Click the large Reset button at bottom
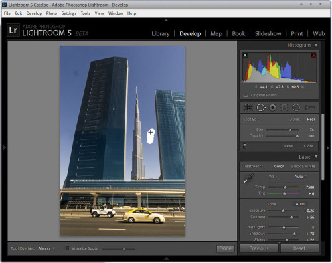 299,248
